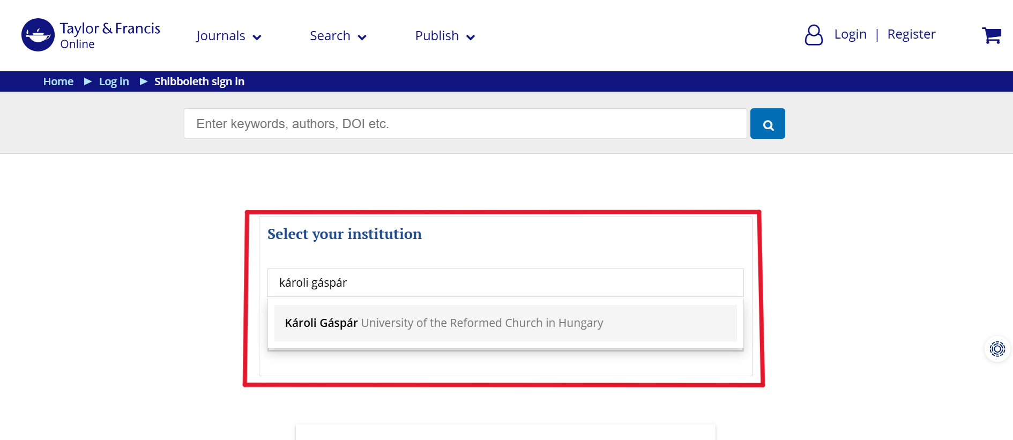This screenshot has width=1013, height=440.
Task: Navigate to Log in breadcrumb
Action: [114, 81]
